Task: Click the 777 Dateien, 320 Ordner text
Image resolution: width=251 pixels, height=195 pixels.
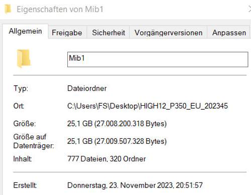Action: pos(106,159)
